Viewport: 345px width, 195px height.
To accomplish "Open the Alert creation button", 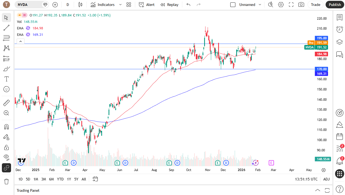I will [x=147, y=5].
